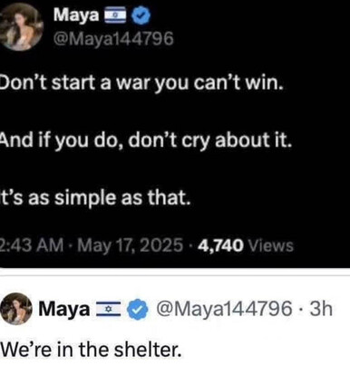Click the Israel flag icon in lower tweet
Viewport: 350px width, 377px height.
[109, 310]
